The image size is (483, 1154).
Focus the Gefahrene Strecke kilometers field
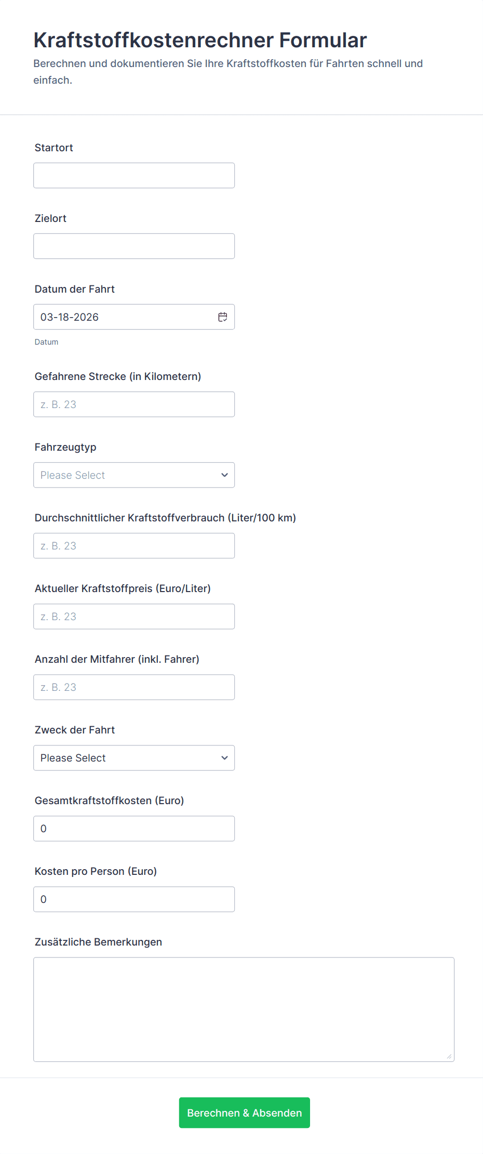[133, 404]
